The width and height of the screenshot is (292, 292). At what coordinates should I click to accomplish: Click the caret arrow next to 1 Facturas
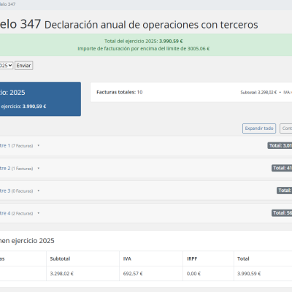[x=39, y=168]
